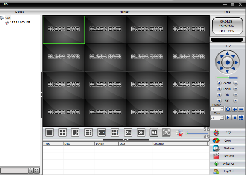Image resolution: width=246 pixels, height=175 pixels.
Task: Choose the 36-channel view layout
Action: pyautogui.click(x=141, y=132)
